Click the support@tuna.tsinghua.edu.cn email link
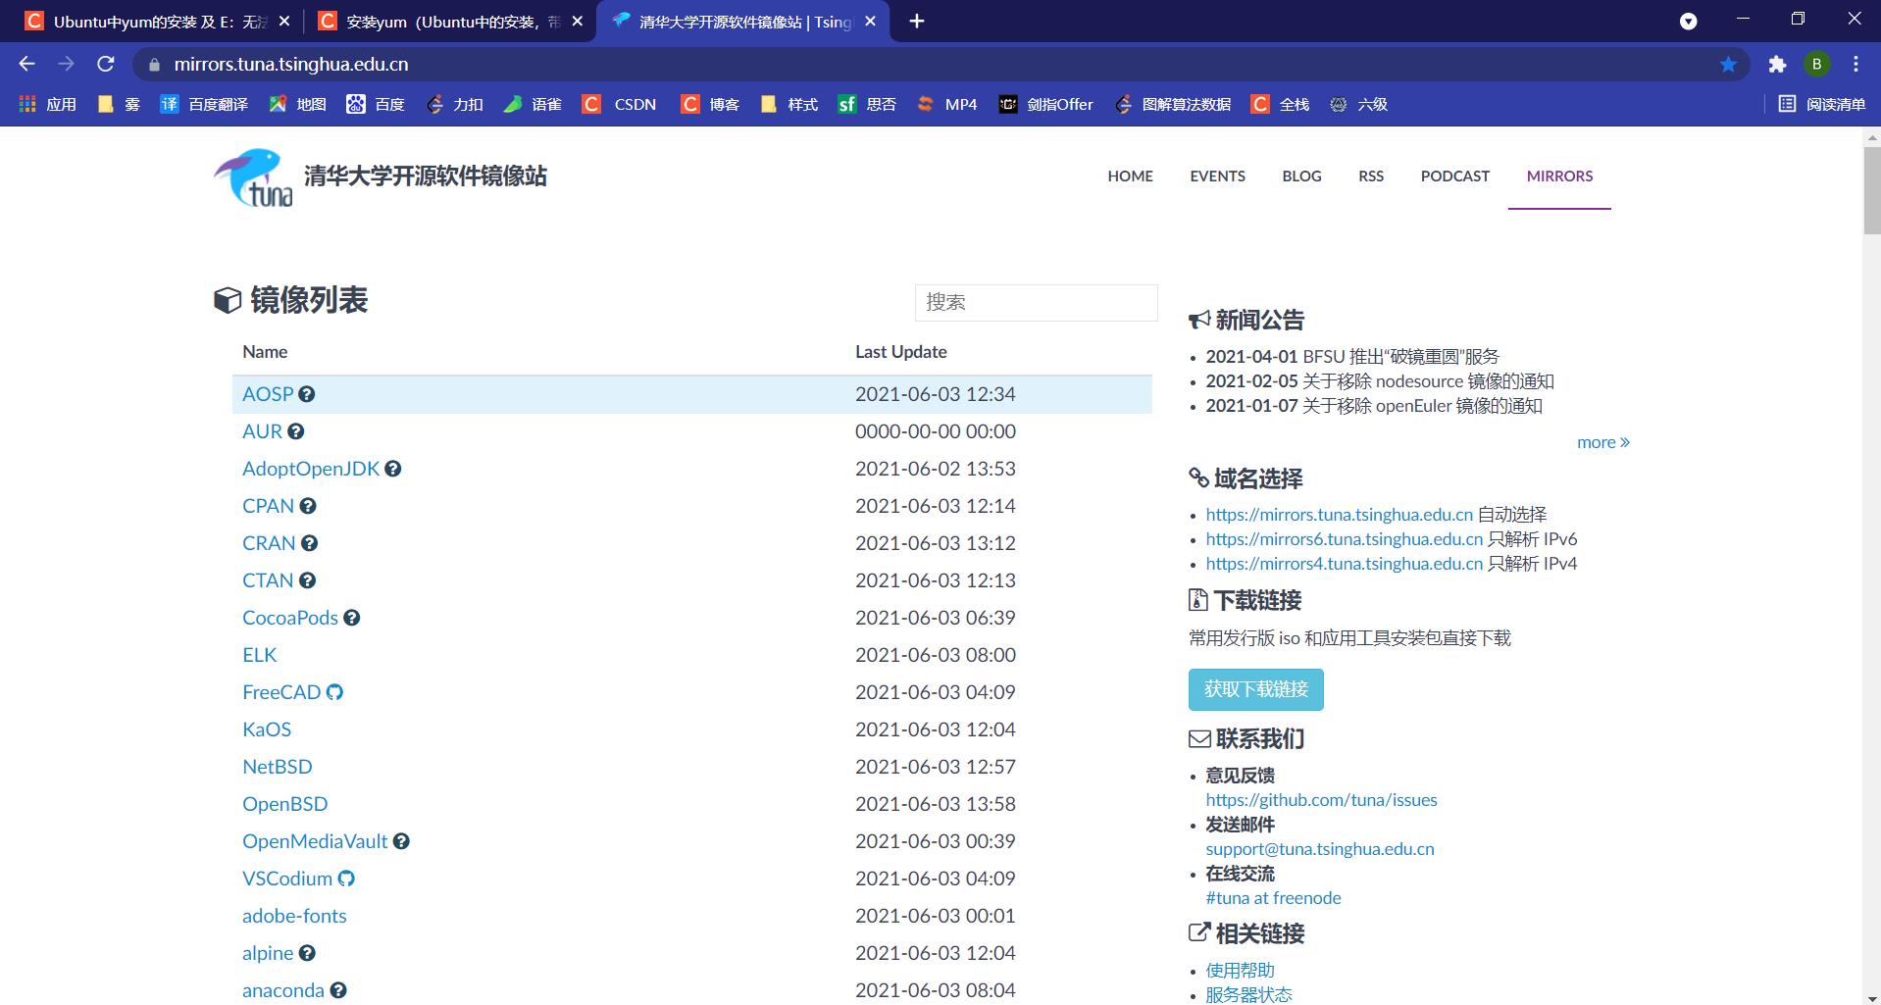 click(1319, 849)
